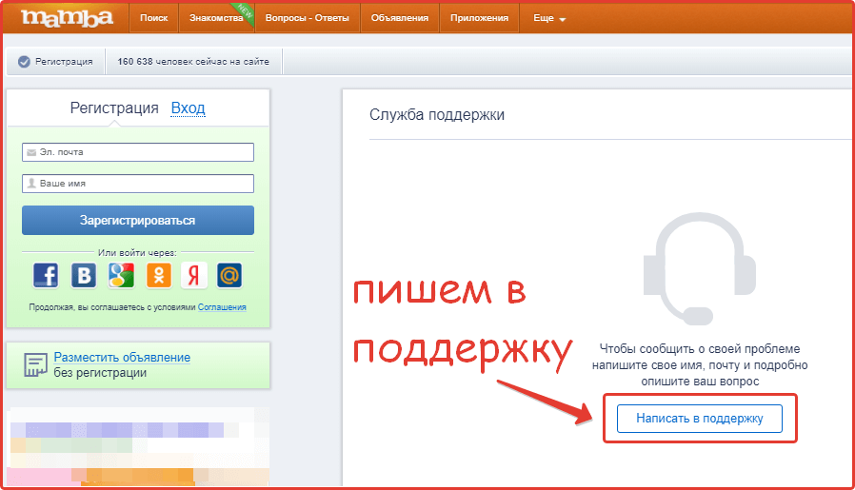
Task: Click the Mamba logo
Action: 67,17
